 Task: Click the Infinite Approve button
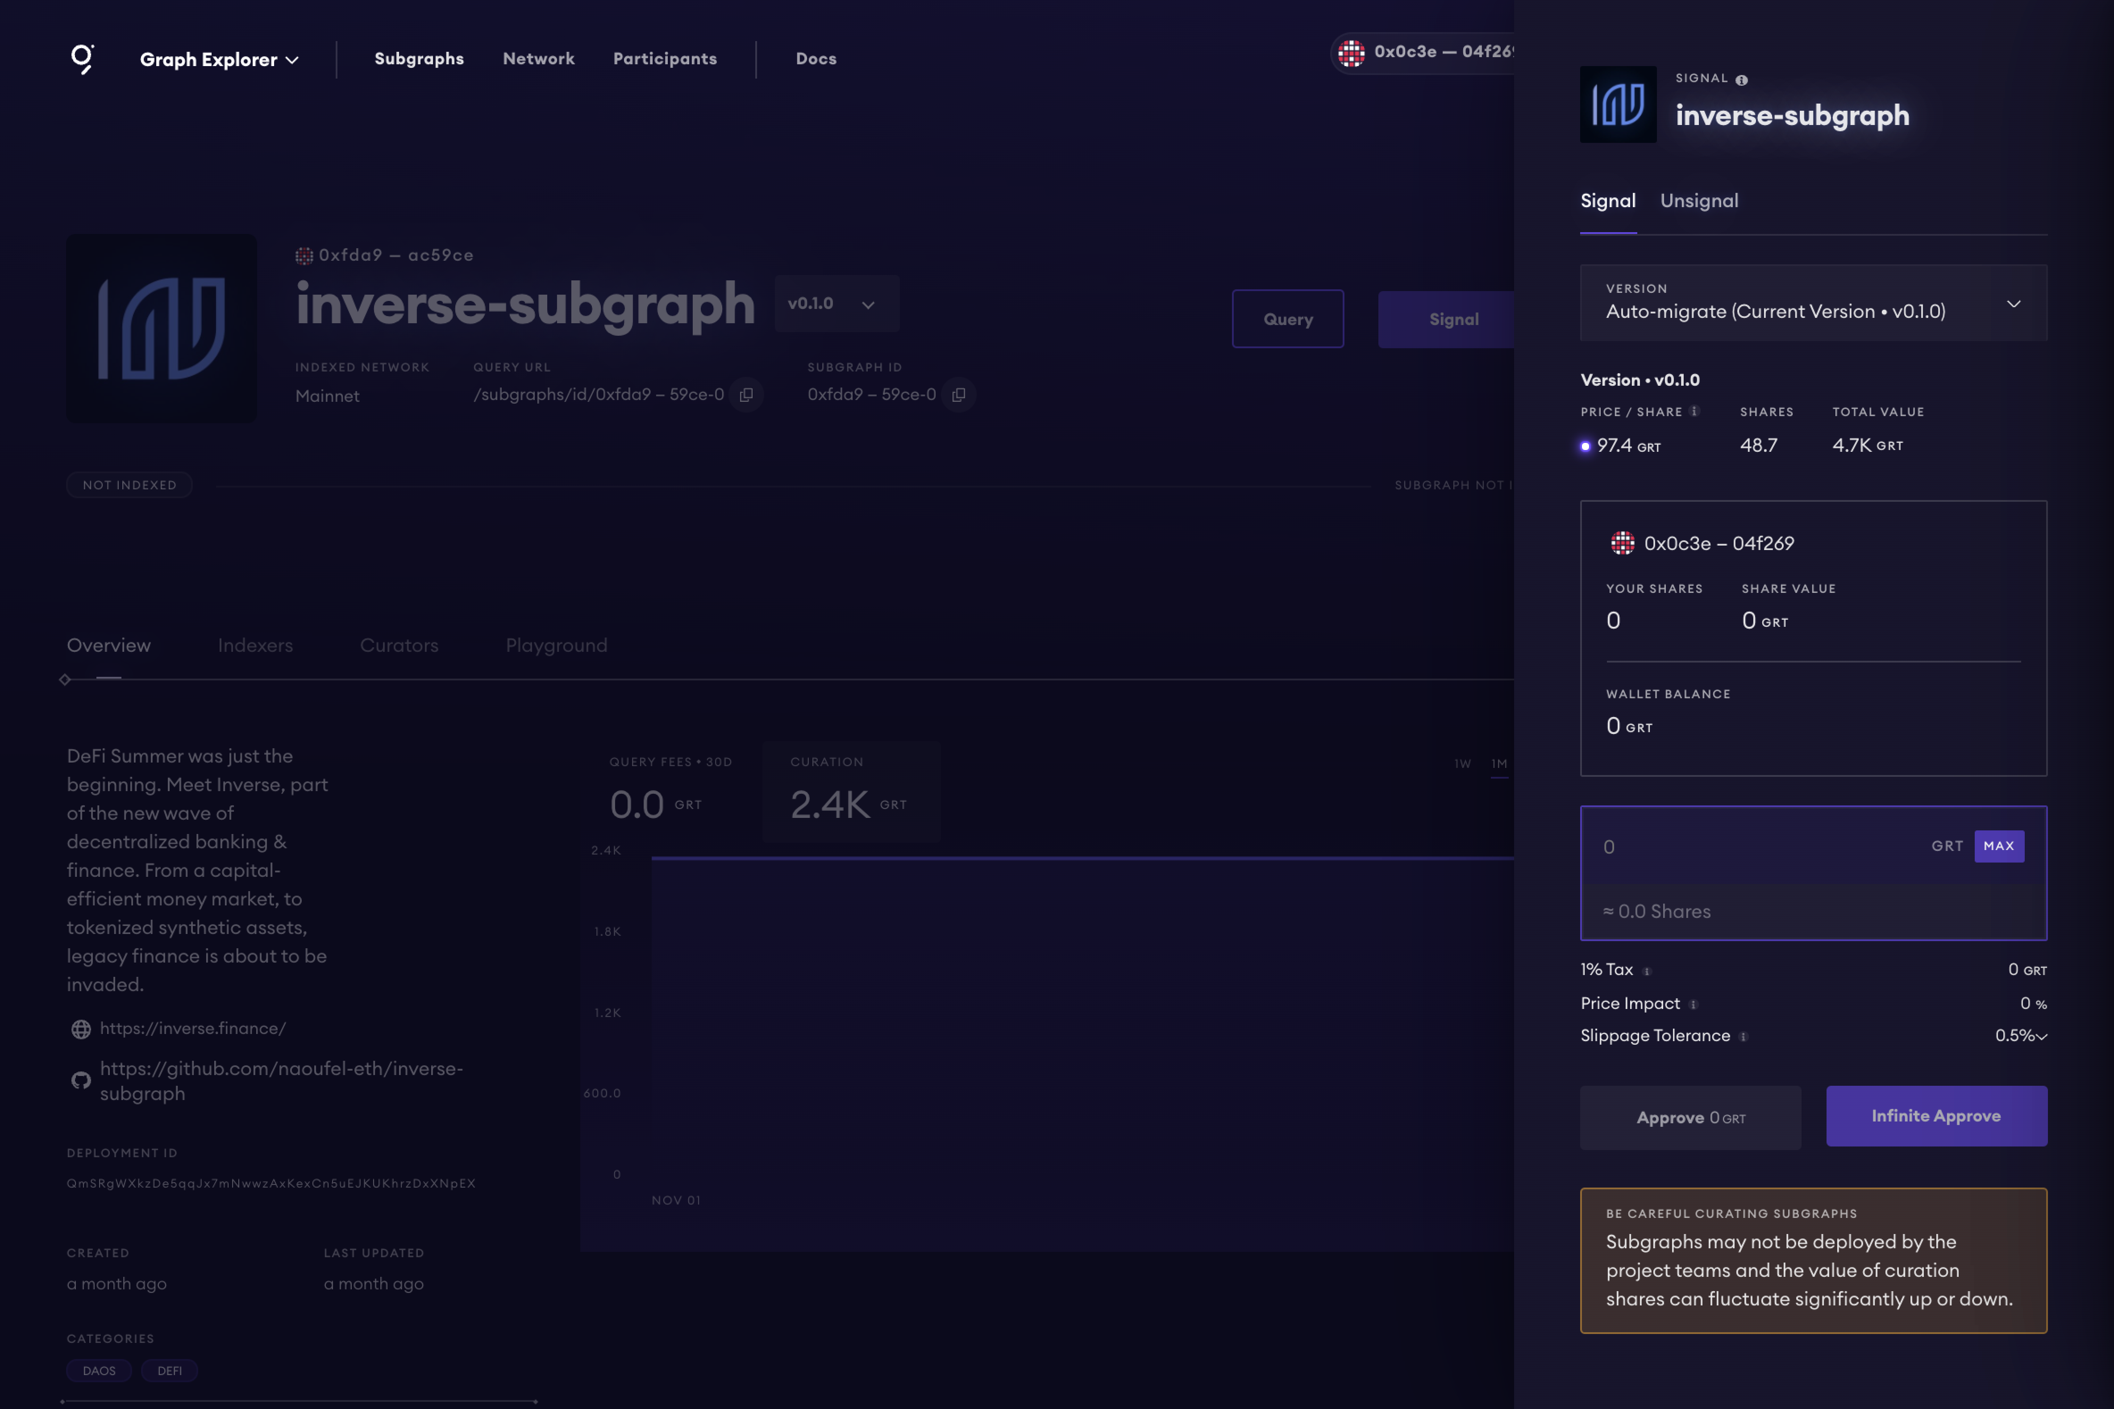(1936, 1116)
